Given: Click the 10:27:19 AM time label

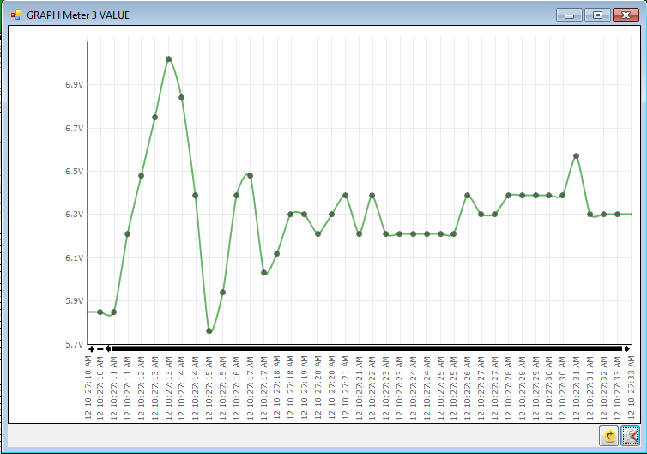Looking at the screenshot, I should (305, 388).
